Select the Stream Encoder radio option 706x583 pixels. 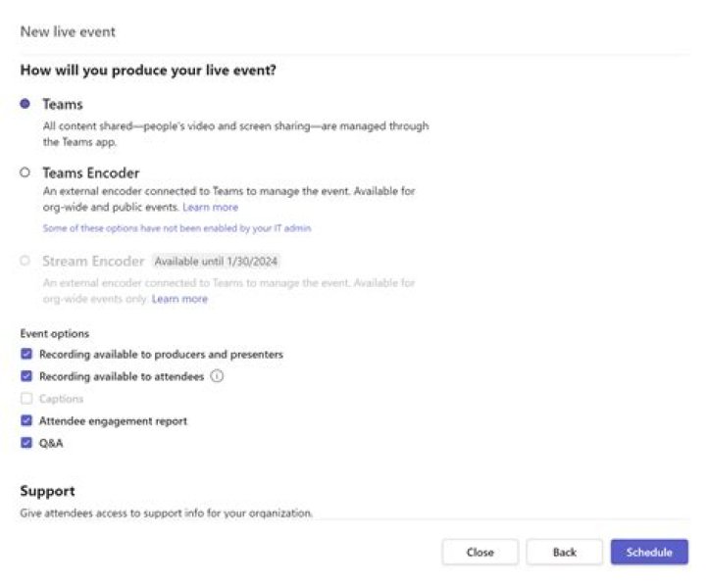pos(25,262)
